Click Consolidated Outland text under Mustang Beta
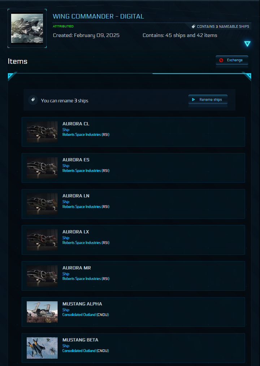 click(x=86, y=351)
